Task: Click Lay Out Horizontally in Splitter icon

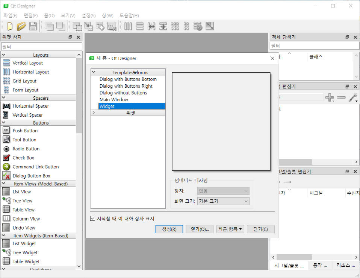Action: click(151, 26)
